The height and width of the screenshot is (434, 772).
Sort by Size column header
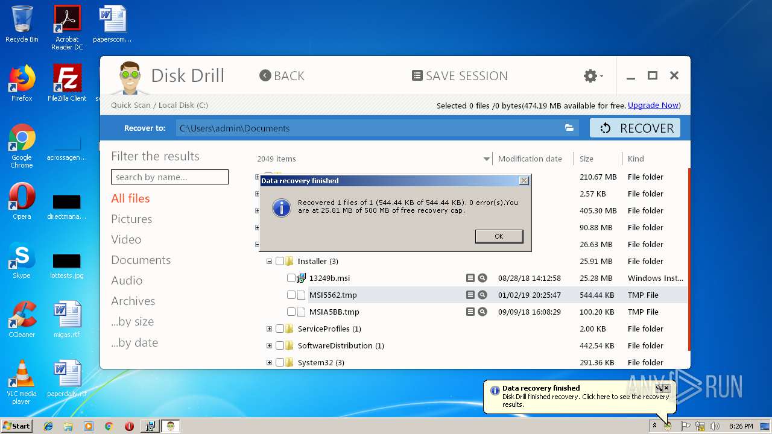(x=586, y=159)
